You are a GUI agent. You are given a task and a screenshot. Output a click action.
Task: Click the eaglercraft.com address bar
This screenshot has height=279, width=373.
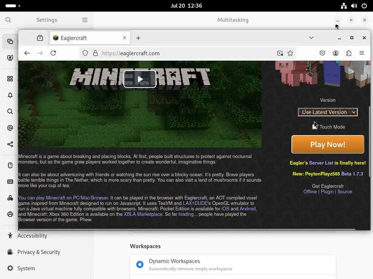[188, 53]
